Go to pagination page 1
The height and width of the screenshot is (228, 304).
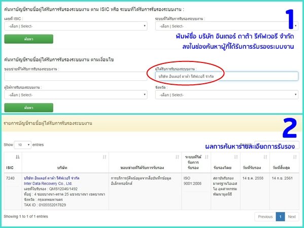280,217
